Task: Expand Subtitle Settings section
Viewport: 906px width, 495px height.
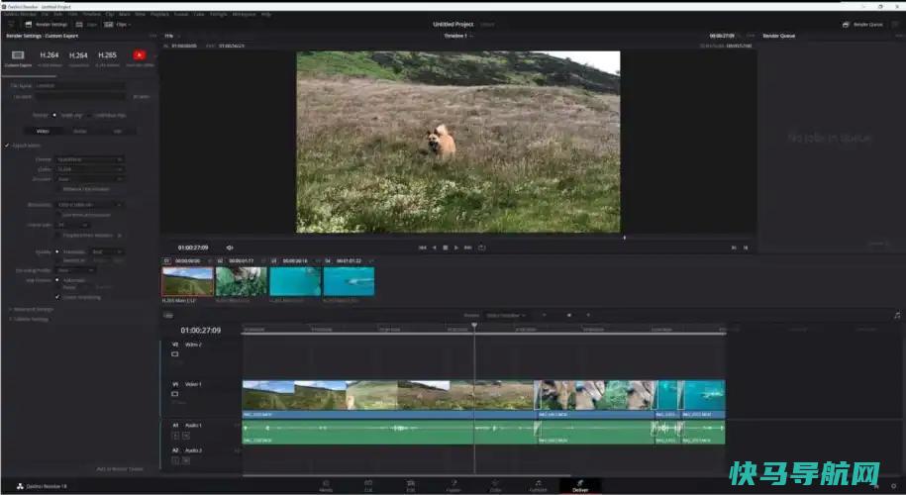Action: 30,319
